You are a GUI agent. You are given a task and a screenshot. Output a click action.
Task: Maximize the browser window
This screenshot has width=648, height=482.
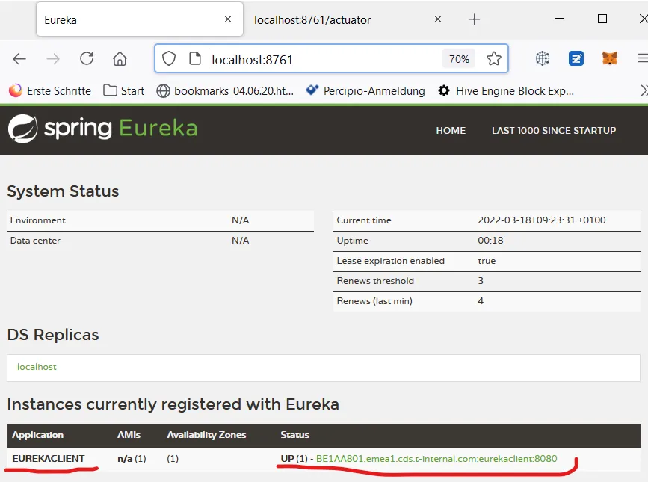pyautogui.click(x=602, y=19)
